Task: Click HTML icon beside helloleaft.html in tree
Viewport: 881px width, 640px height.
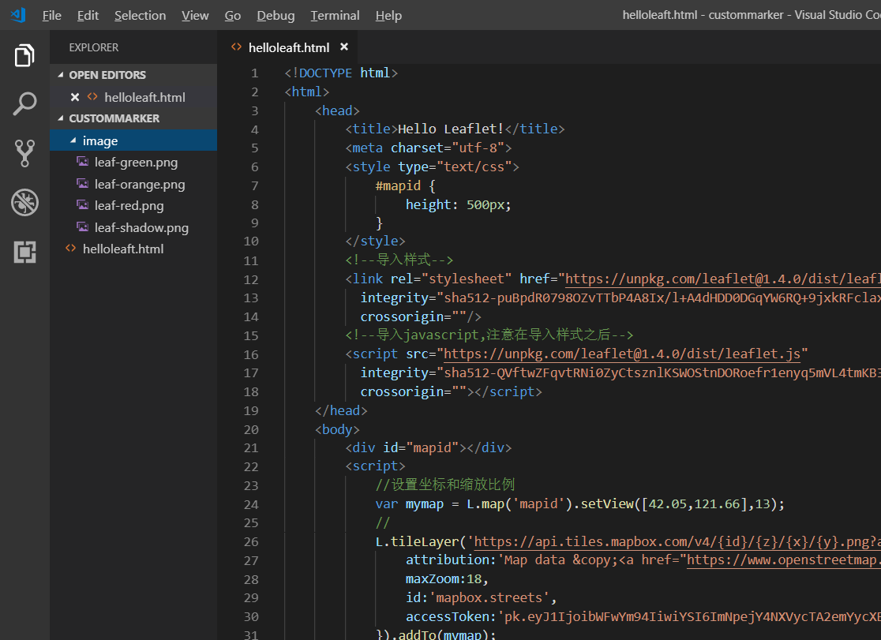Action: (x=71, y=249)
